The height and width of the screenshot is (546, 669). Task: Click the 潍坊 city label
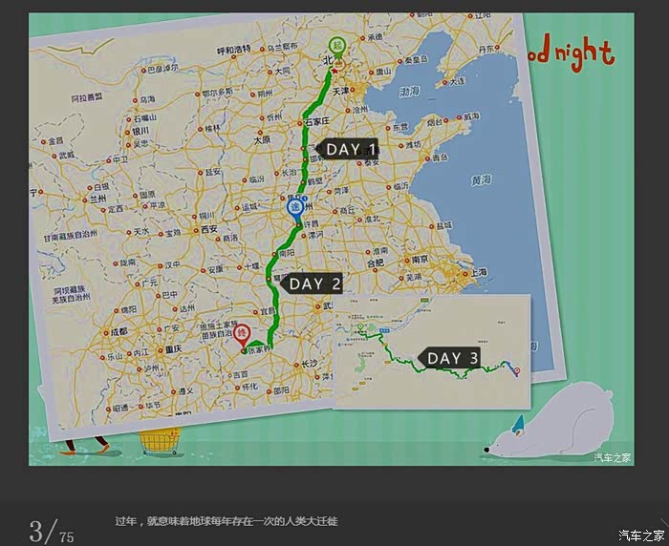point(413,145)
